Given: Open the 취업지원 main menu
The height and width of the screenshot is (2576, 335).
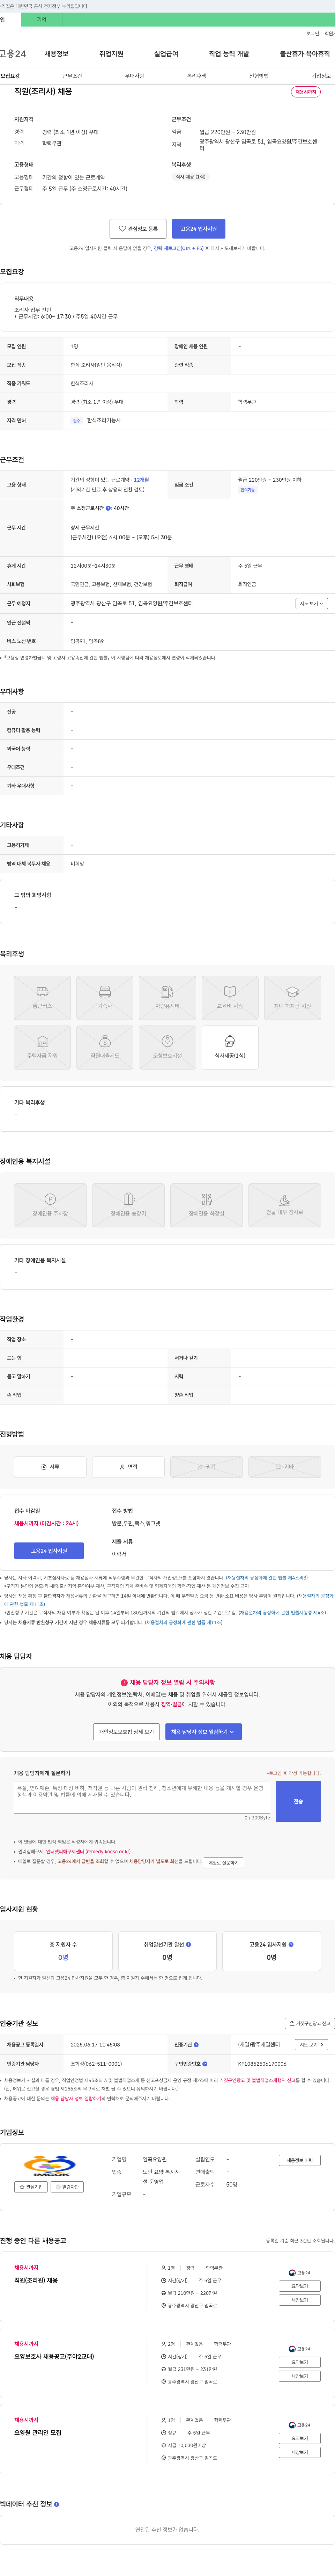Looking at the screenshot, I should pos(111,54).
